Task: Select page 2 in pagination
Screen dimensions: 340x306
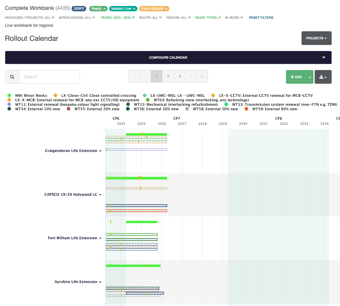Action: pyautogui.click(x=168, y=77)
